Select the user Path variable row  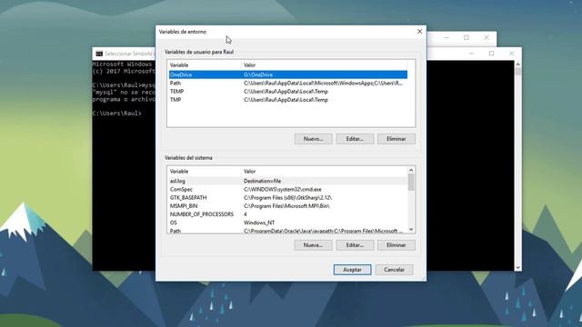pos(288,83)
